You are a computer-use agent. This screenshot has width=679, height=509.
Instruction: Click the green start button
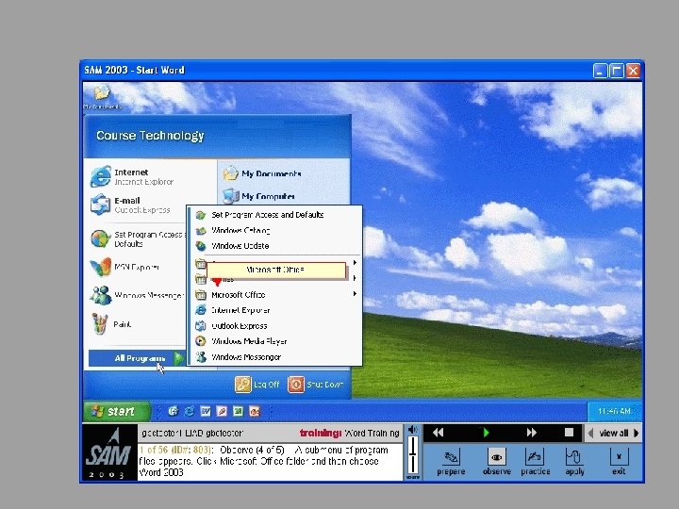coord(117,411)
